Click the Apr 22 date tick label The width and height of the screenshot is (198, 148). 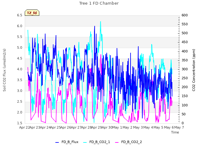[24, 127]
